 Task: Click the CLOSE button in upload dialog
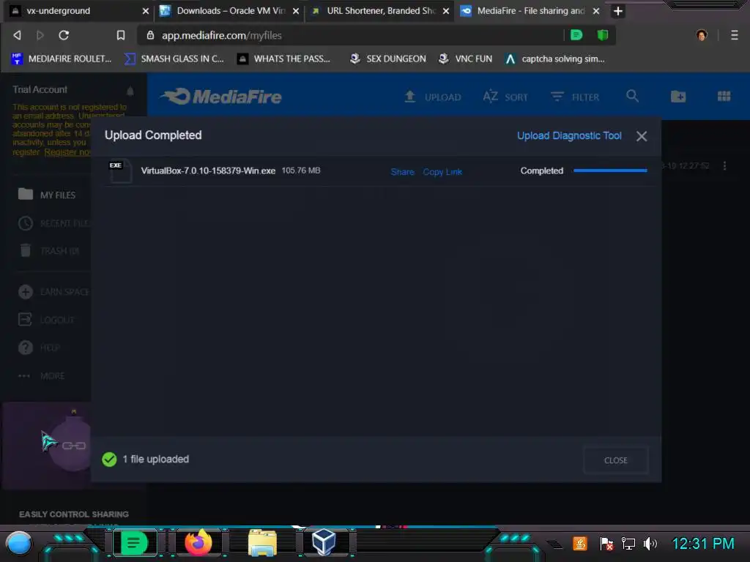point(615,460)
